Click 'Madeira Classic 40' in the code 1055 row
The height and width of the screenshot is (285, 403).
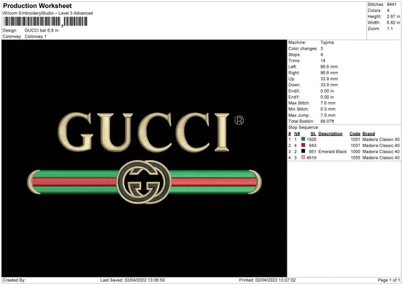[381, 157]
